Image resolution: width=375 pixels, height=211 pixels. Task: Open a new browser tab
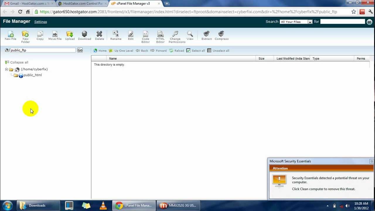click(167, 4)
